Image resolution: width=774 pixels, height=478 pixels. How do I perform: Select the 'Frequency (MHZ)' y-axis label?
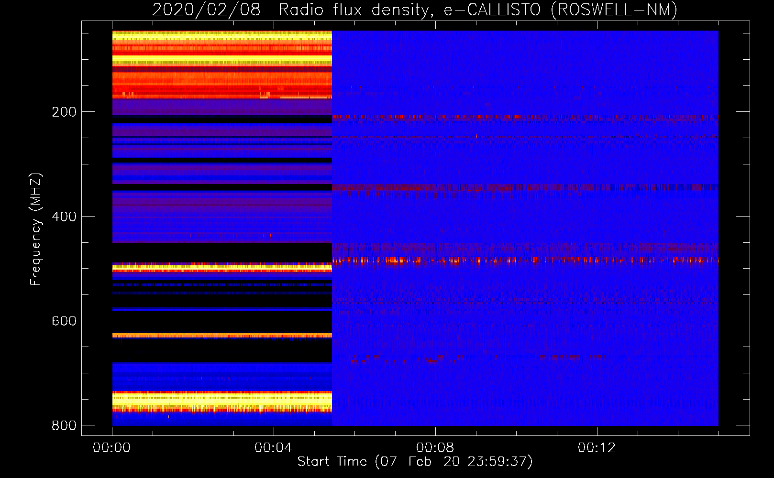coord(36,229)
